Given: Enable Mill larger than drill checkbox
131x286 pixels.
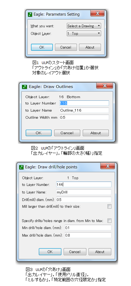Looking at the screenshot, I should click(109, 207).
